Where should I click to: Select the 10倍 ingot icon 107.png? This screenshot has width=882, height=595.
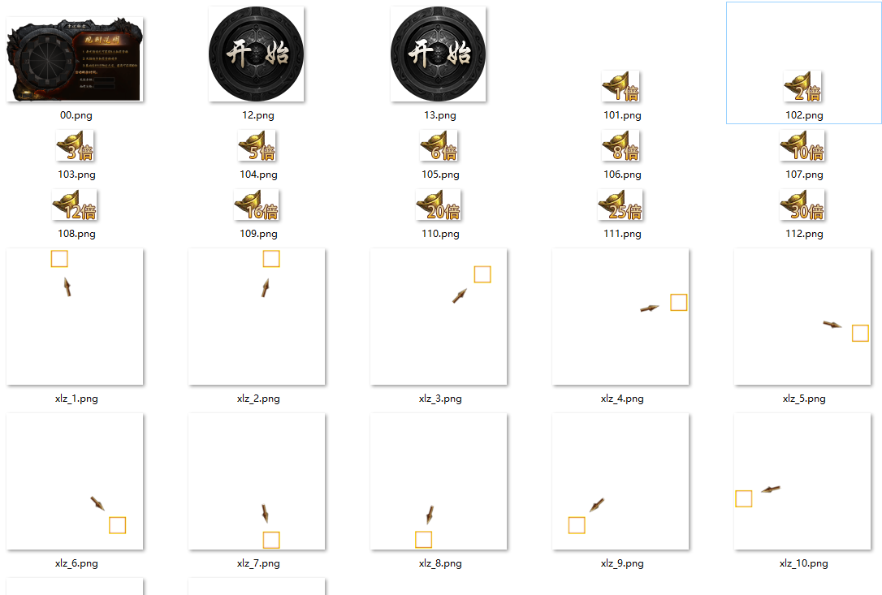[x=802, y=145]
